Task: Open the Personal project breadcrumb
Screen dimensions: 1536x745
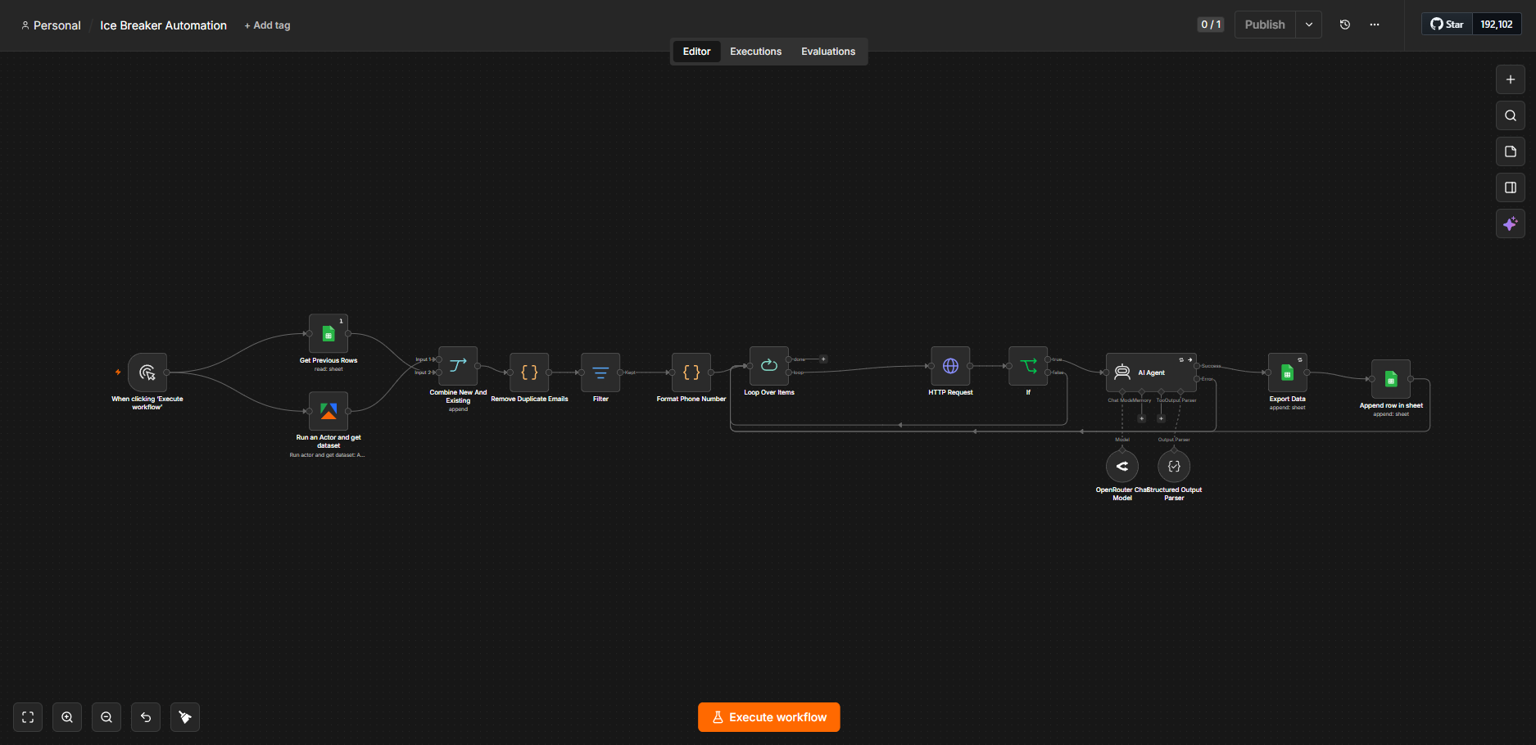Action: click(51, 25)
